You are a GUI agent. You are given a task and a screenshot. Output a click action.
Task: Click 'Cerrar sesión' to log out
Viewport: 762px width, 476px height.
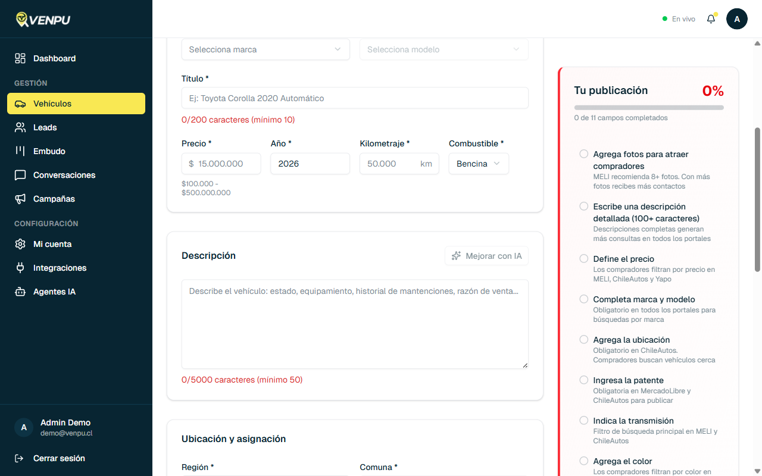click(59, 458)
